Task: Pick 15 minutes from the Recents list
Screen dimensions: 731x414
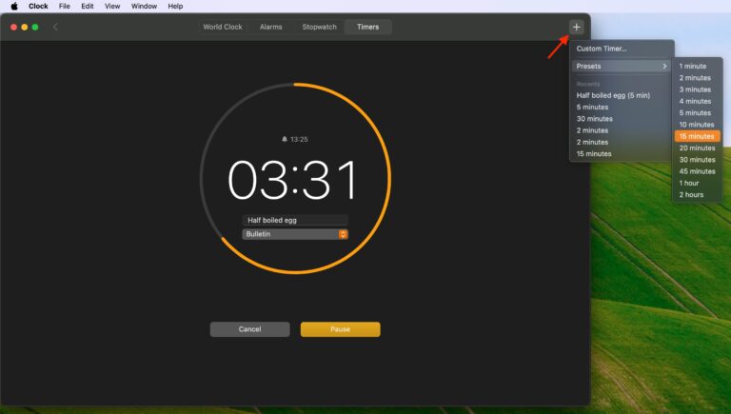Action: coord(622,154)
